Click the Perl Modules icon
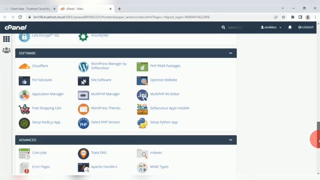Image resolution: width=320 pixels, height=180 pixels. click(24, 81)
